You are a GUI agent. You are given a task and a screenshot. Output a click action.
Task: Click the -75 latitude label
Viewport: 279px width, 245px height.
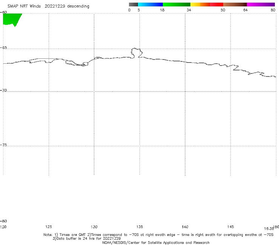(3, 145)
